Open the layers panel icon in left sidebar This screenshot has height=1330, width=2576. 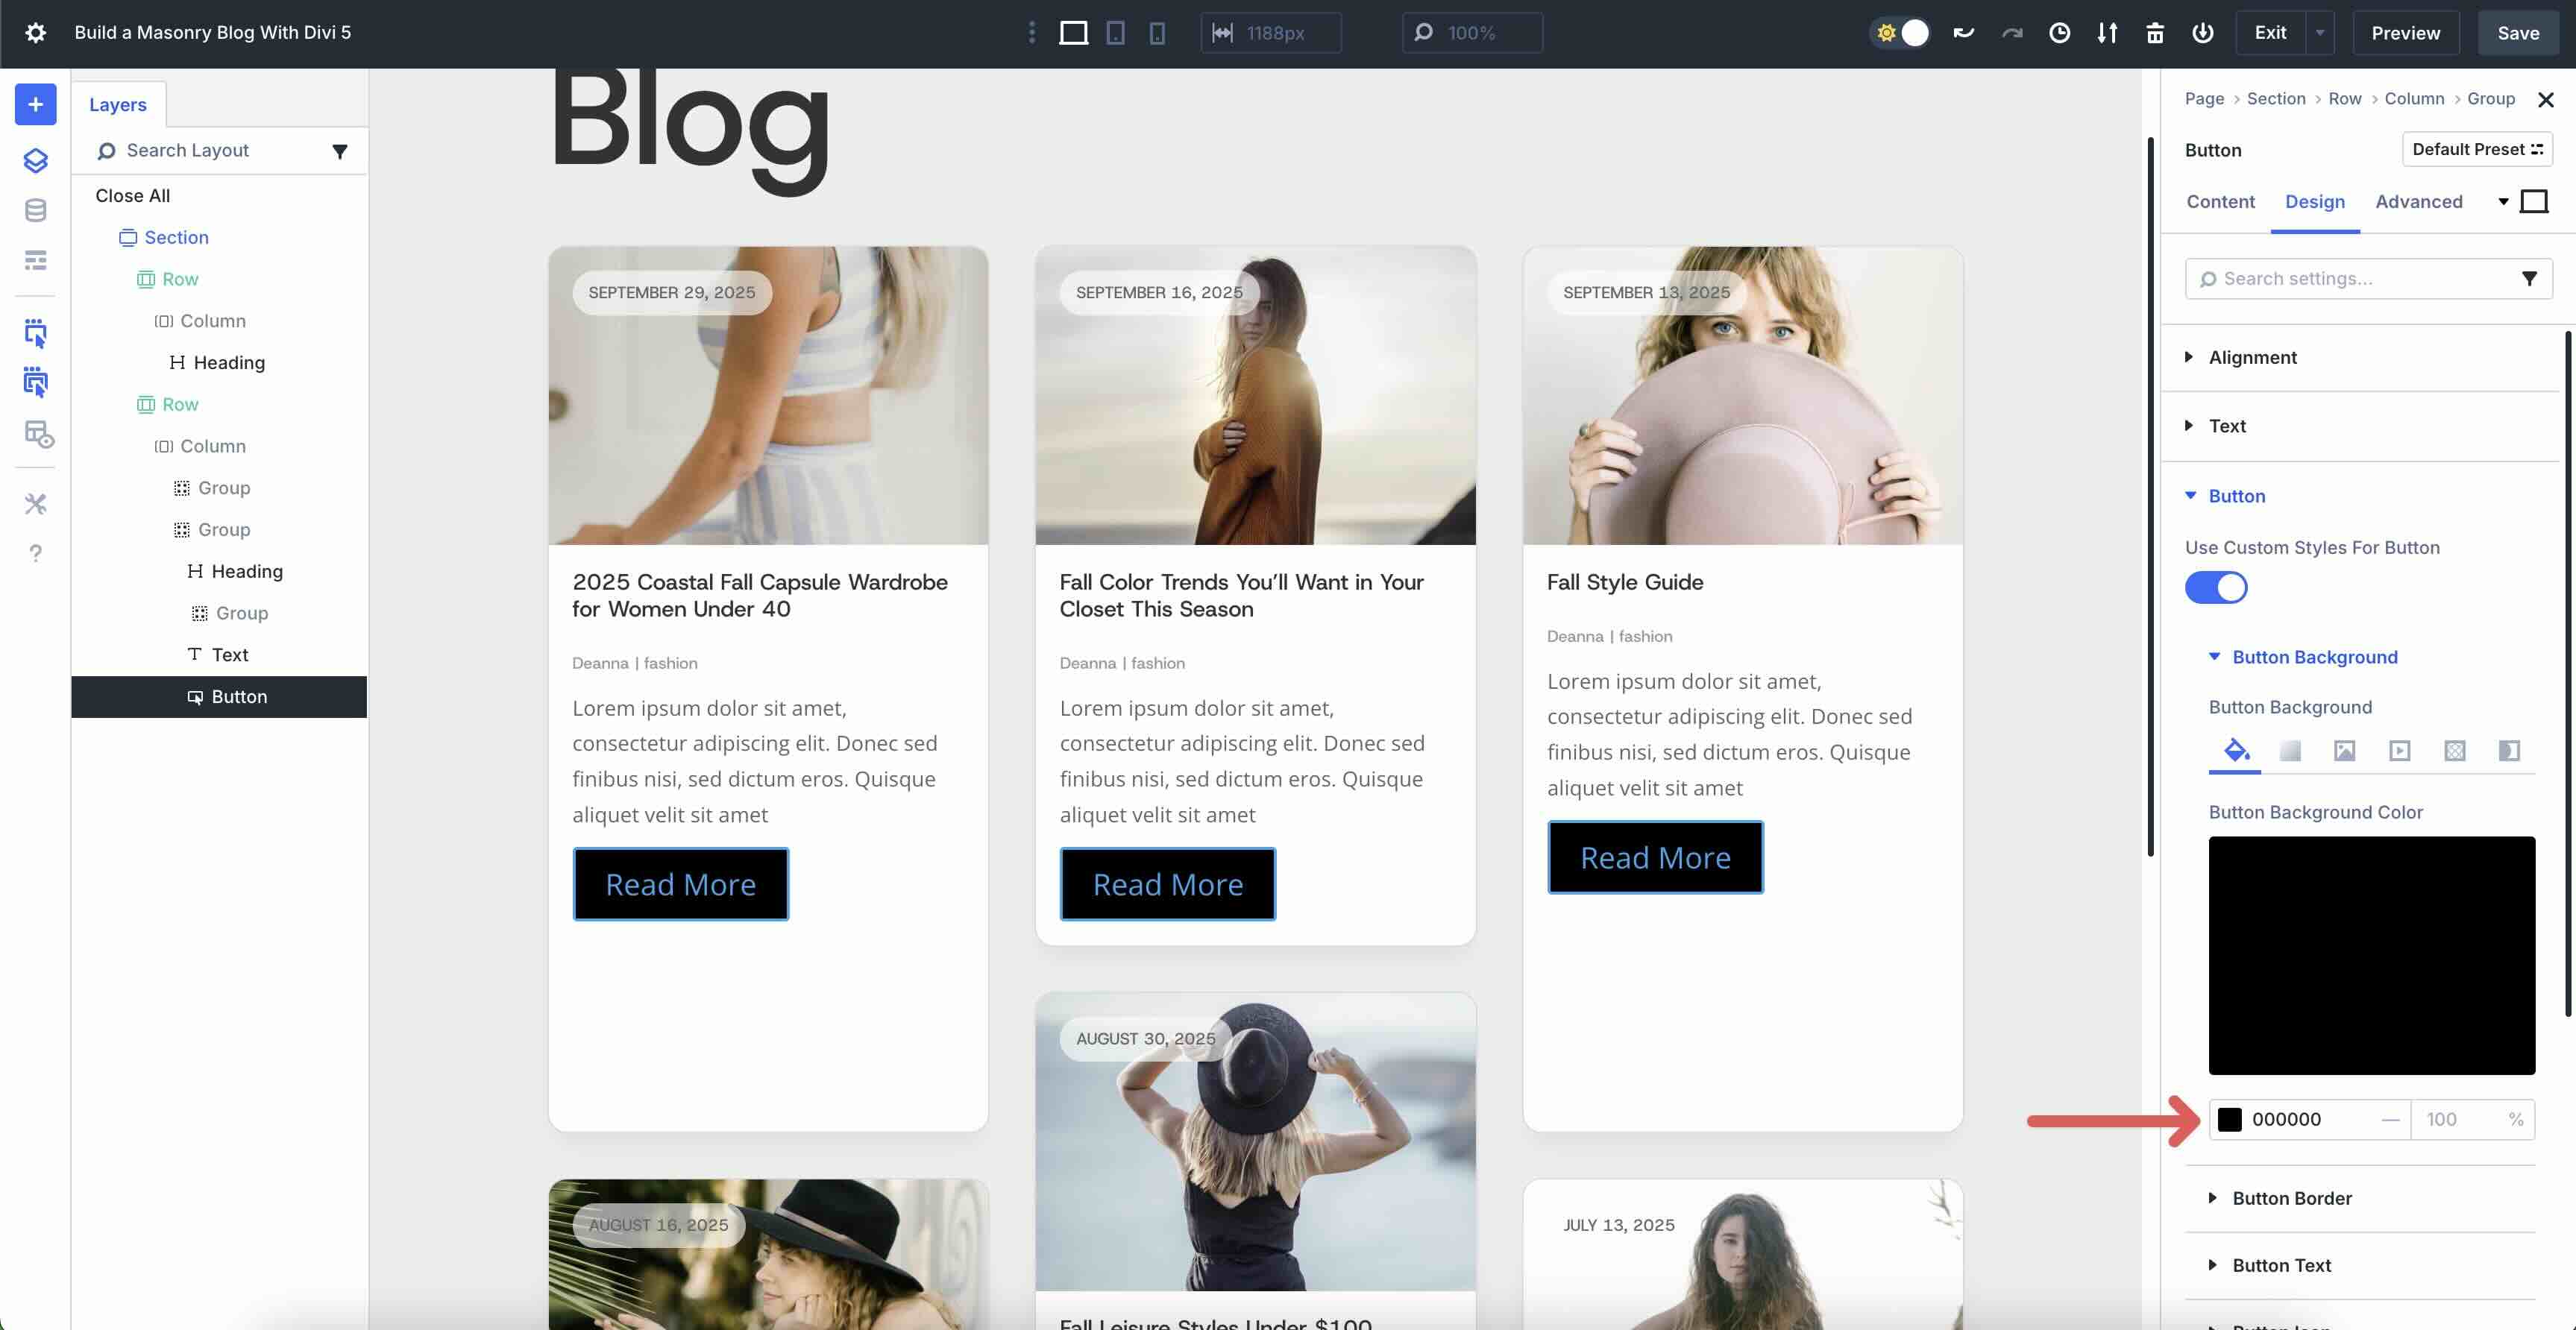click(35, 160)
